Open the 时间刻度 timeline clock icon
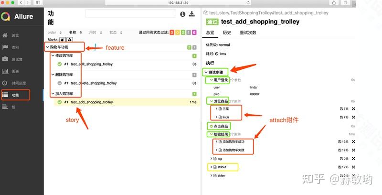Image resolution: width=382 pixels, height=195 pixels. [x=5, y=83]
